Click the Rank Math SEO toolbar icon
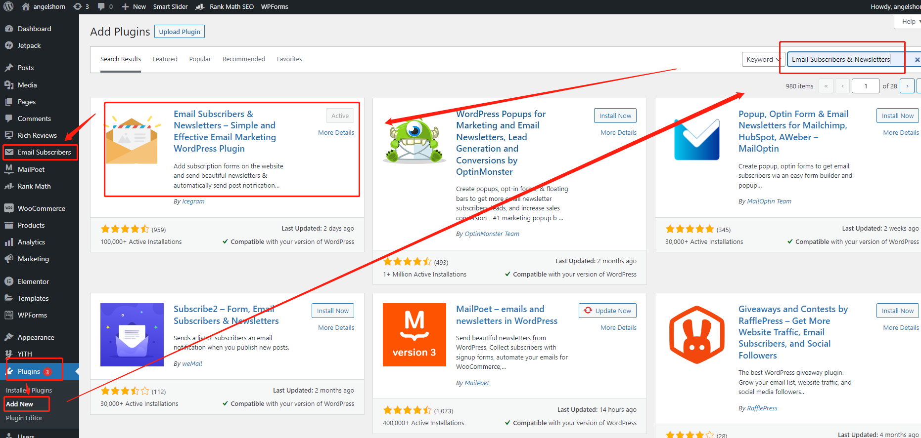The image size is (921, 438). (200, 6)
